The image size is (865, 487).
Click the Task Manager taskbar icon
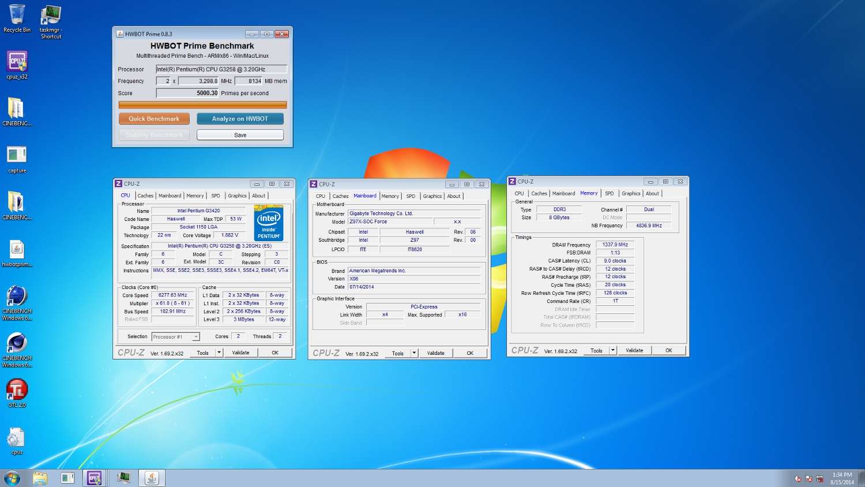click(x=123, y=478)
